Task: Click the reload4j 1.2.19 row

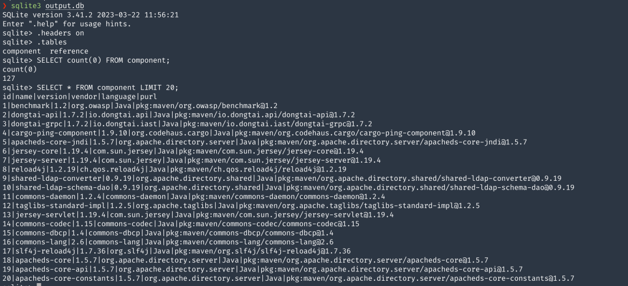Action: click(174, 169)
